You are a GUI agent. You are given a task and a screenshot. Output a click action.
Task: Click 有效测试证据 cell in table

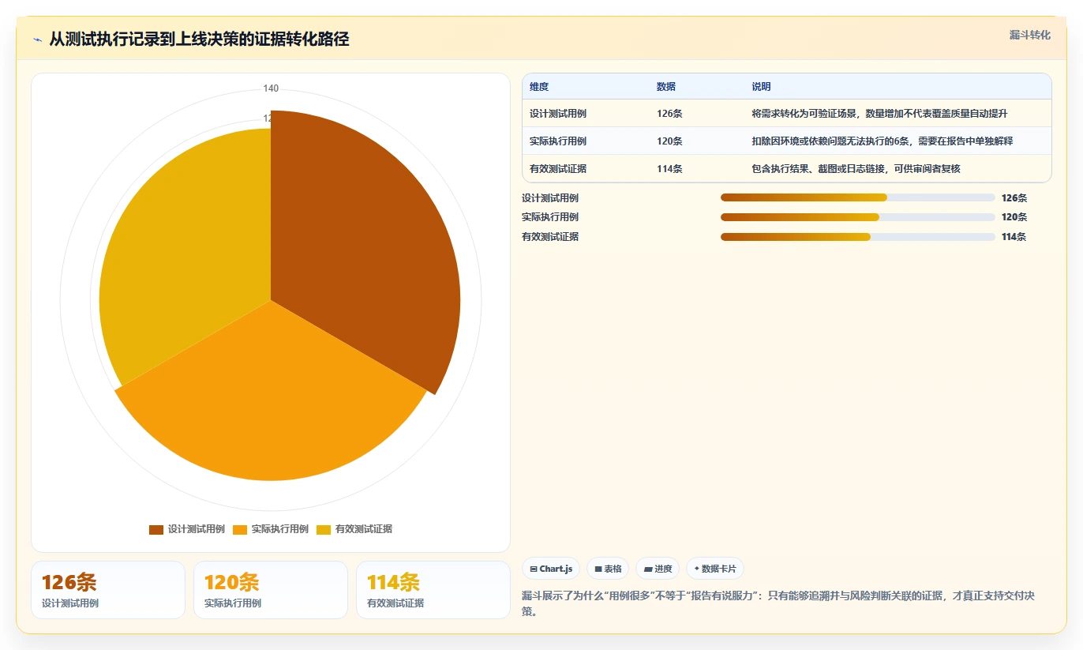click(x=558, y=169)
